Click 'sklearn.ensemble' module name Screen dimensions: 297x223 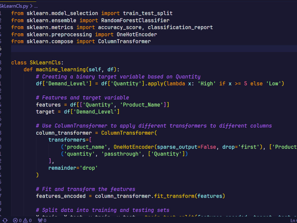51,20
